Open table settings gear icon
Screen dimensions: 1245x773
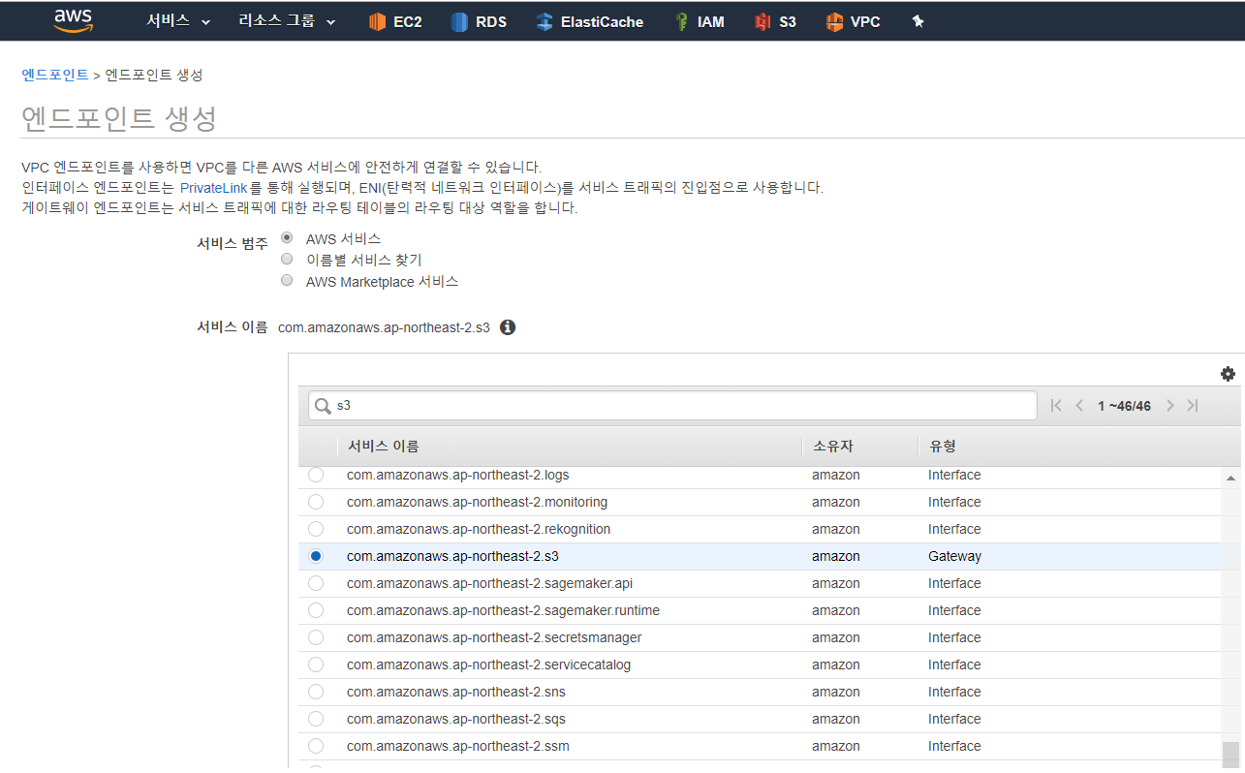(x=1228, y=374)
